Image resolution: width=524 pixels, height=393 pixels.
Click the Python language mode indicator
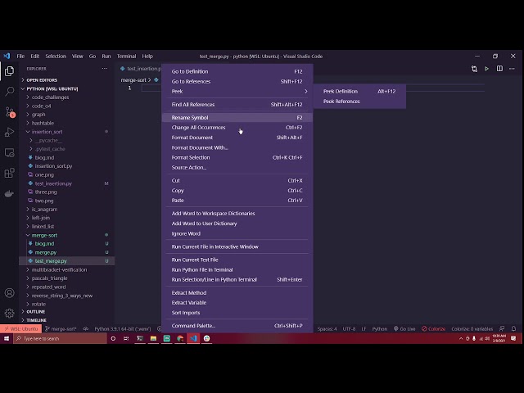[380, 329]
